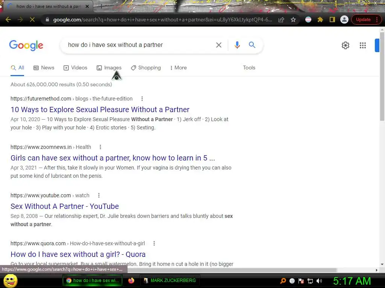Switch to the Images tab

pos(109,68)
